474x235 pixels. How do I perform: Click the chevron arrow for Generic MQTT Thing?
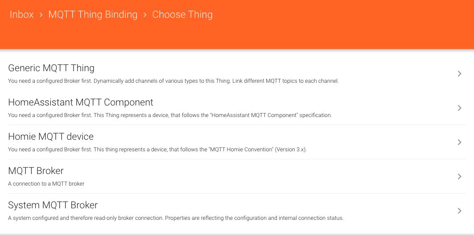pyautogui.click(x=459, y=74)
